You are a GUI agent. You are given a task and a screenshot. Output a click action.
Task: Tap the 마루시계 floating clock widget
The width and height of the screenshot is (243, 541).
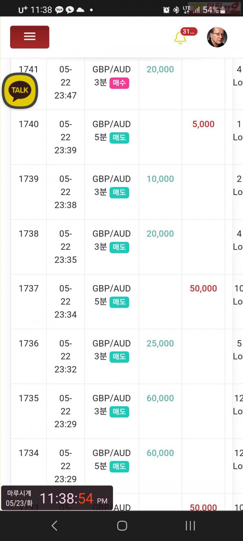point(57,498)
